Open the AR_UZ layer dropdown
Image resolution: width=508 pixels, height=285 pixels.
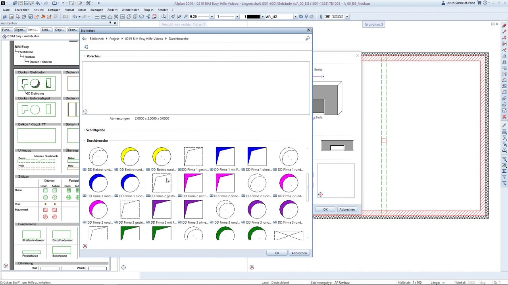[295, 17]
